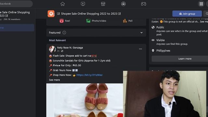Open the Facebook Home tab icon
208x117 pixels.
pyautogui.click(x=63, y=4)
